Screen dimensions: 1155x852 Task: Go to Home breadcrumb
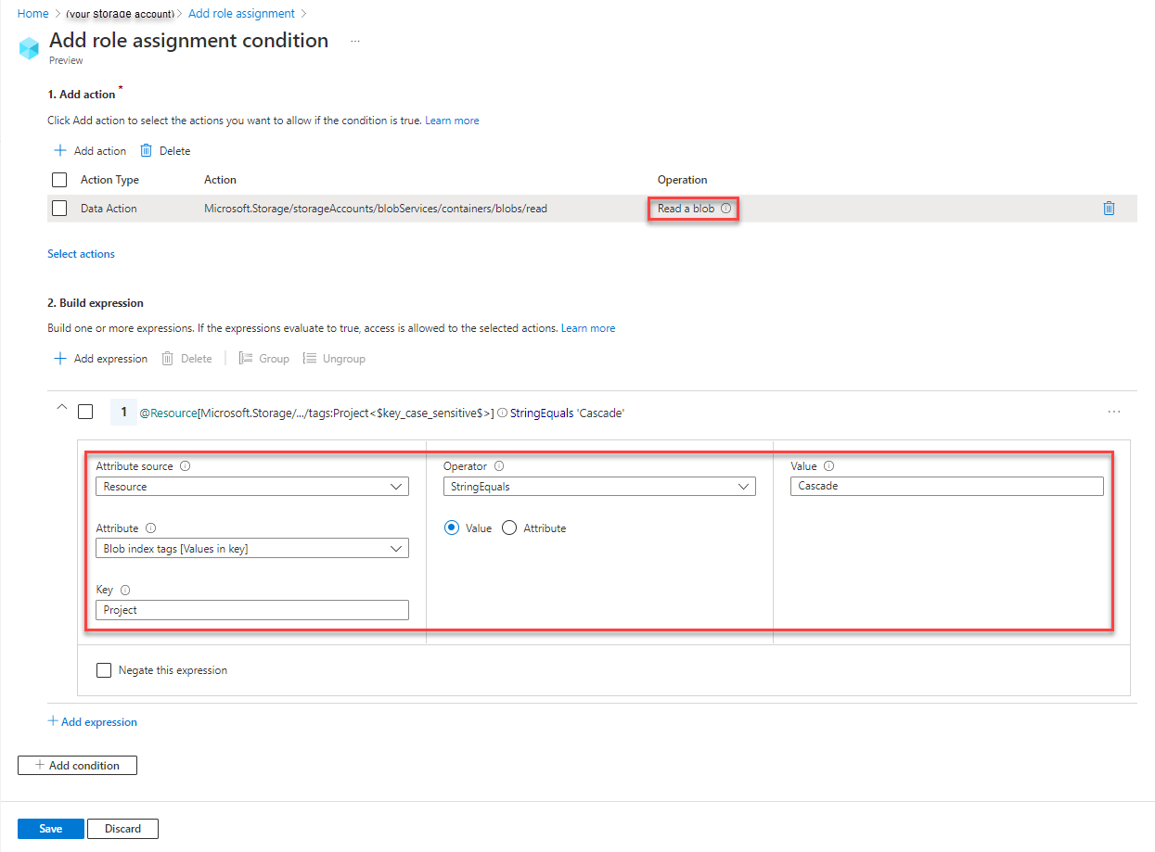[33, 14]
